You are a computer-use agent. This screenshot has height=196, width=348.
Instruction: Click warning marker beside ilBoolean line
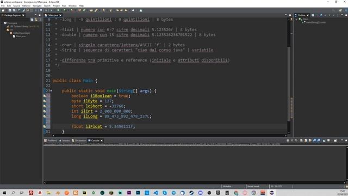click(x=45, y=96)
